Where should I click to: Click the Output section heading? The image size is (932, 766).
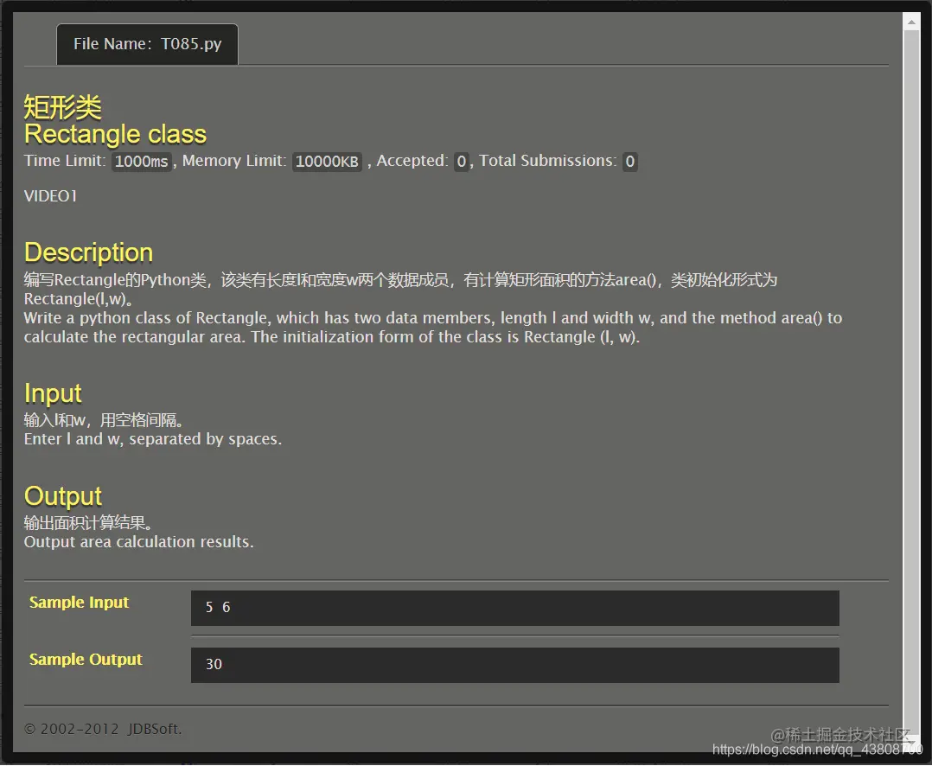[63, 496]
